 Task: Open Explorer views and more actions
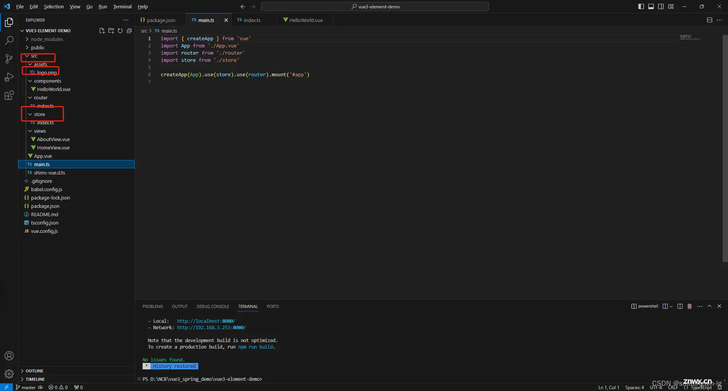[126, 20]
